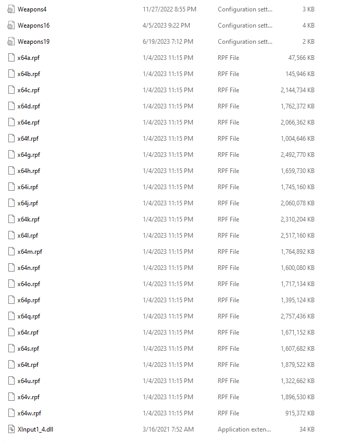The height and width of the screenshot is (443, 350).
Task: Select the x64l.rpf file name
Action: click(28, 236)
